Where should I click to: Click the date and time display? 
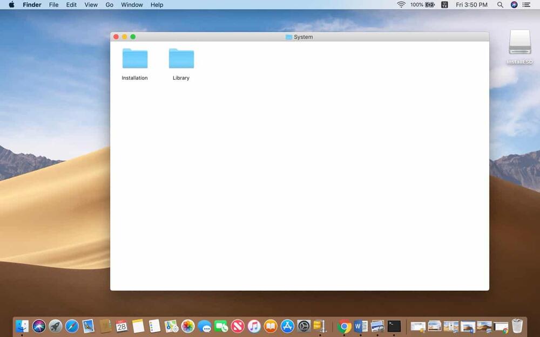471,5
